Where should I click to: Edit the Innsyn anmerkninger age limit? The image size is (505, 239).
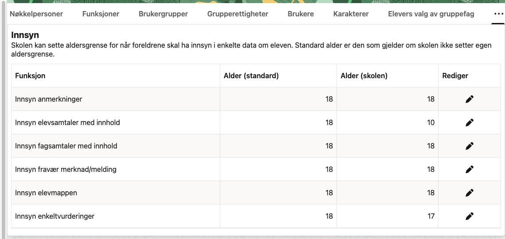click(x=470, y=99)
